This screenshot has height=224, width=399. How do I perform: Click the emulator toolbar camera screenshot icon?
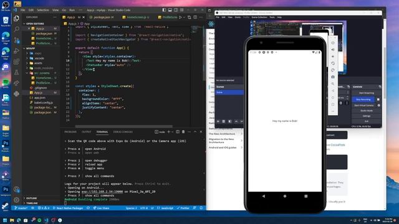point(333,77)
